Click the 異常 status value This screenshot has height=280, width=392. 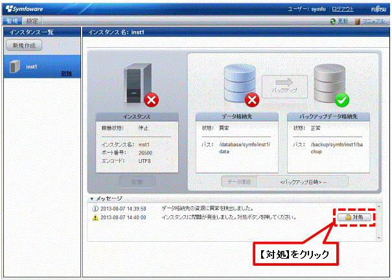[x=224, y=128]
